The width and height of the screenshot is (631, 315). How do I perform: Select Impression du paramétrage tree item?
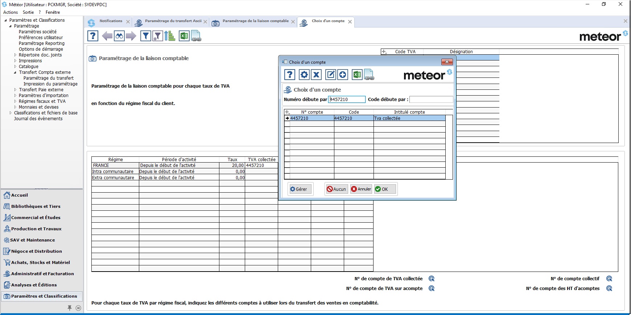tap(50, 84)
